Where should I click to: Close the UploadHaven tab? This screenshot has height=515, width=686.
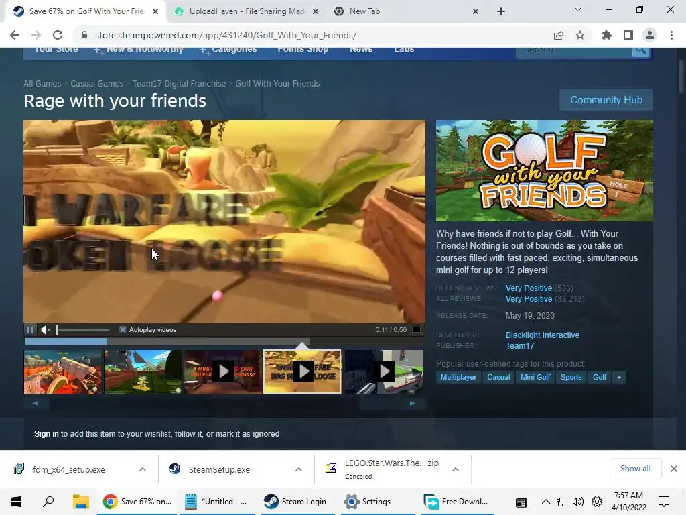pos(316,12)
